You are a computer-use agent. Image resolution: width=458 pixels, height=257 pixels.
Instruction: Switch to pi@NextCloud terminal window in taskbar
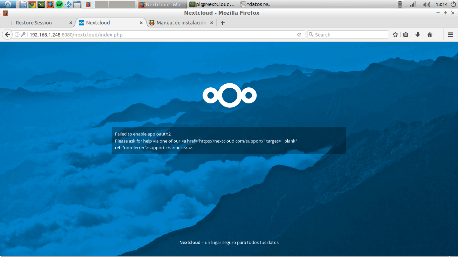pos(212,4)
